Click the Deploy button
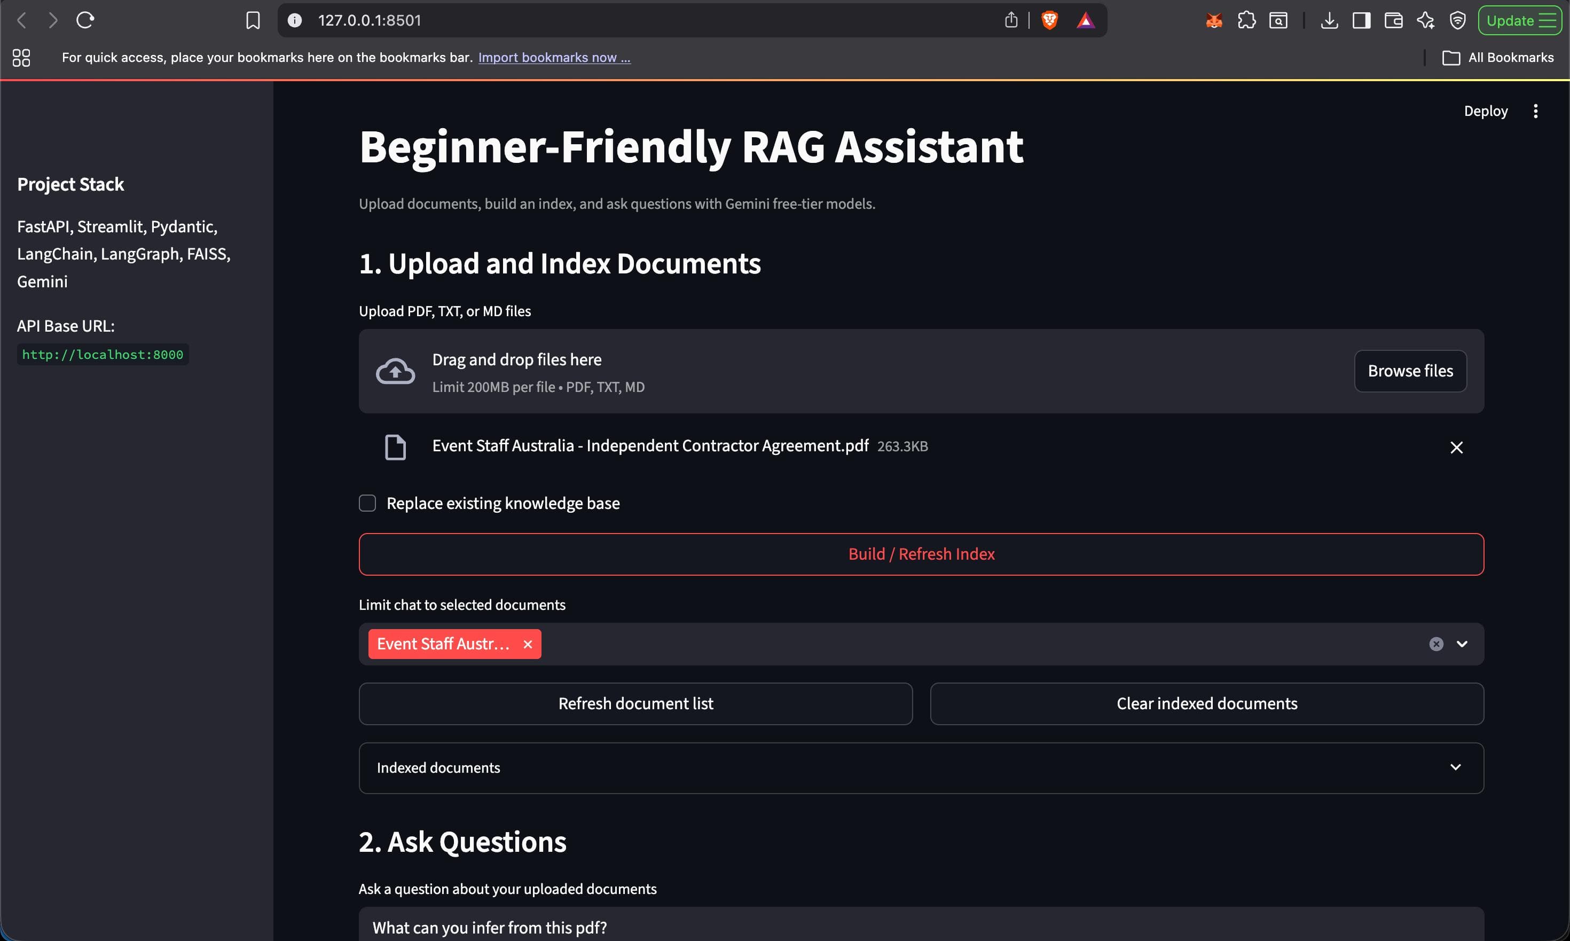 click(x=1486, y=111)
